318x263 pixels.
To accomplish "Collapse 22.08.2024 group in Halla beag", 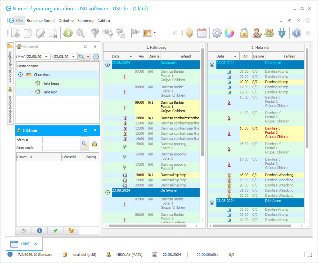I will (108, 65).
